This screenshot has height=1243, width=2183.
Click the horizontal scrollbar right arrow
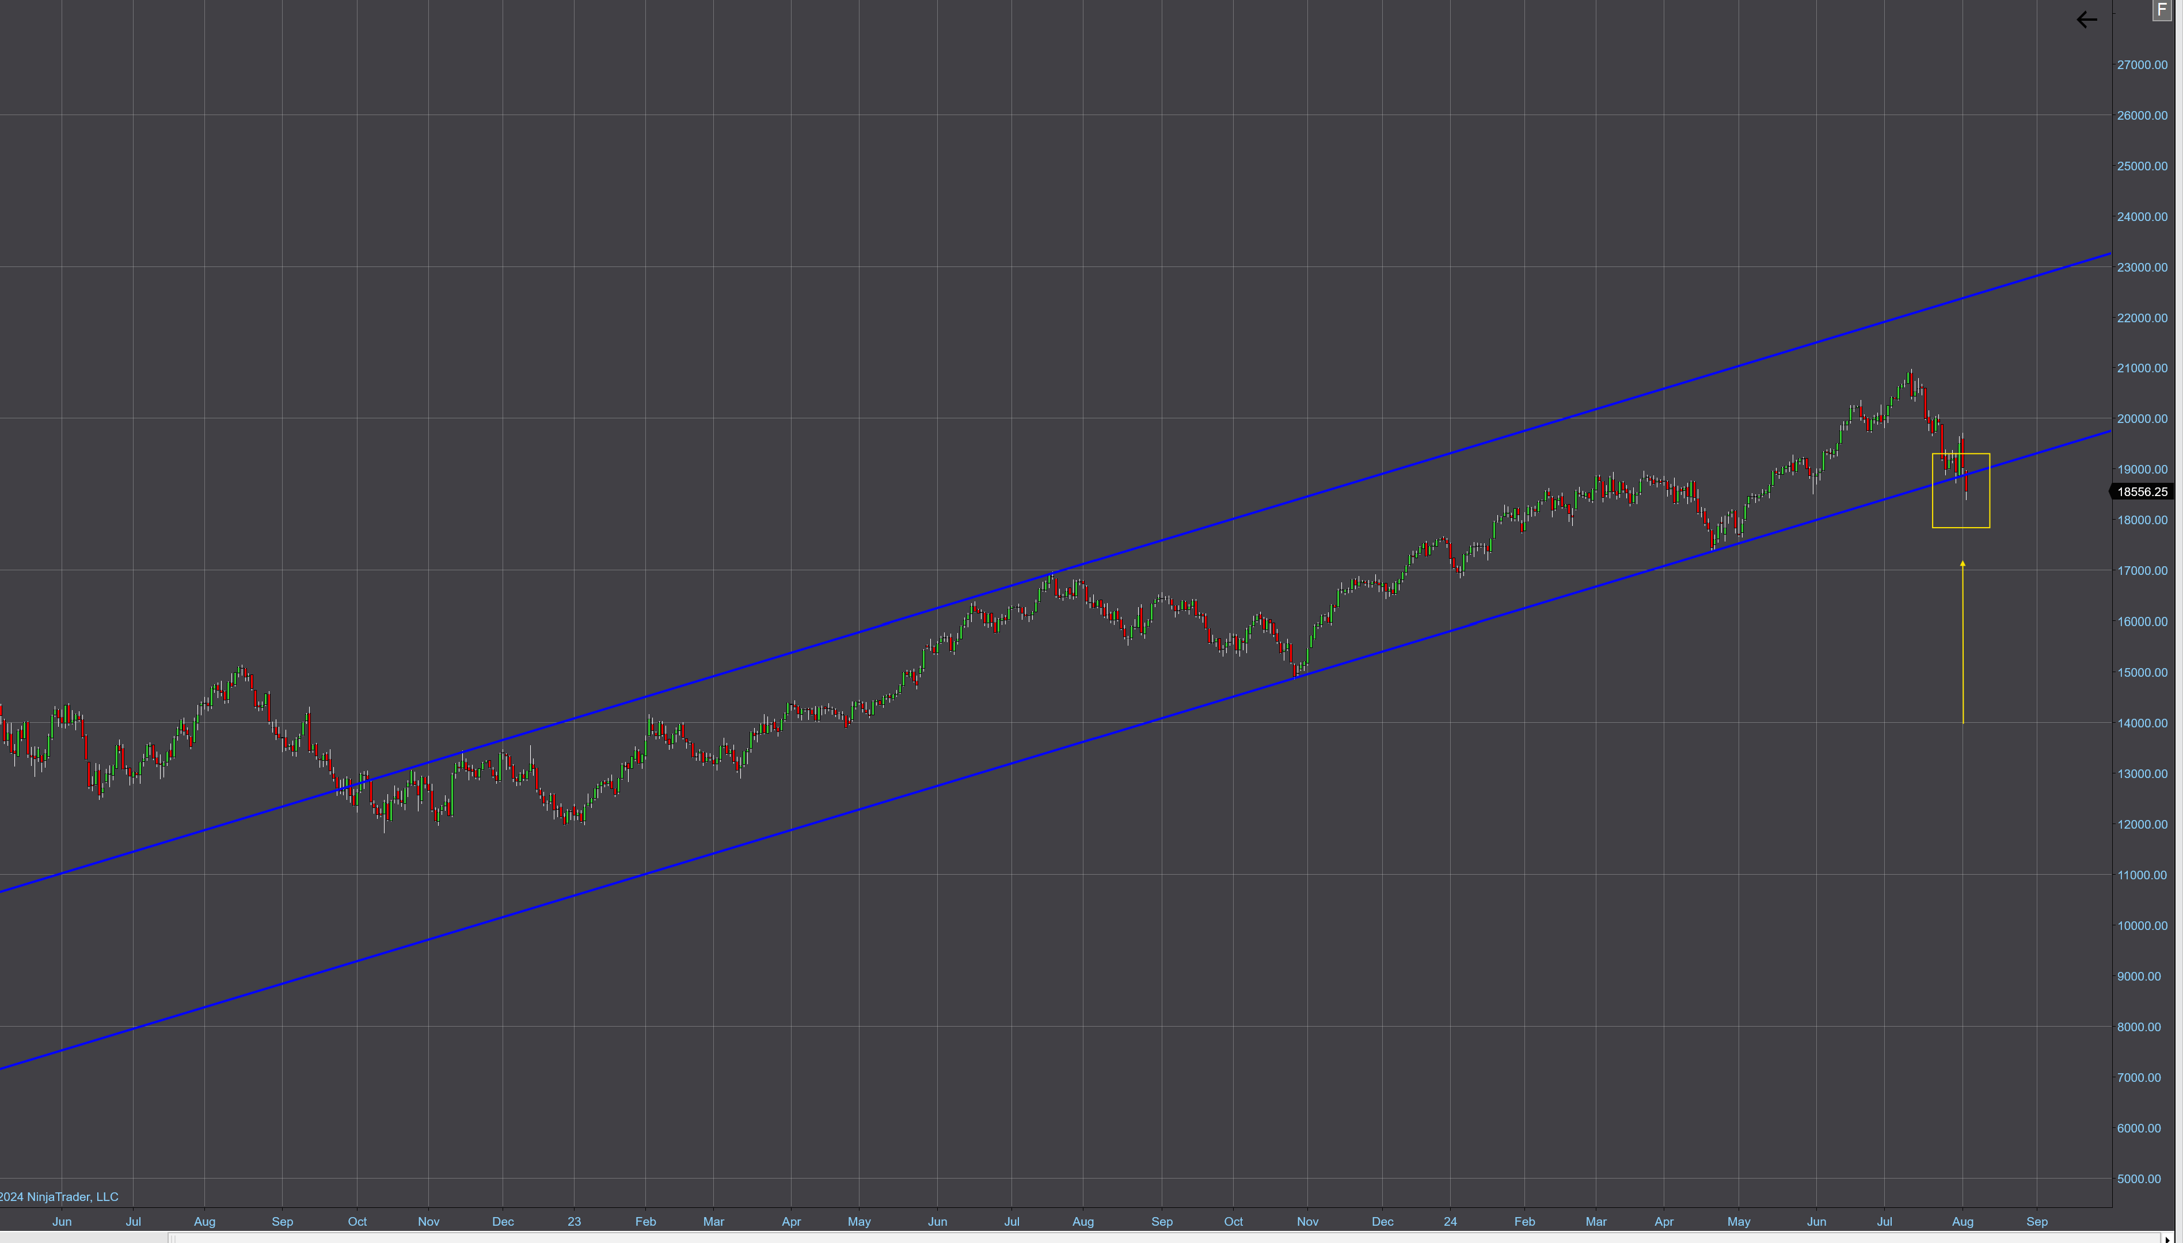pyautogui.click(x=2167, y=1238)
